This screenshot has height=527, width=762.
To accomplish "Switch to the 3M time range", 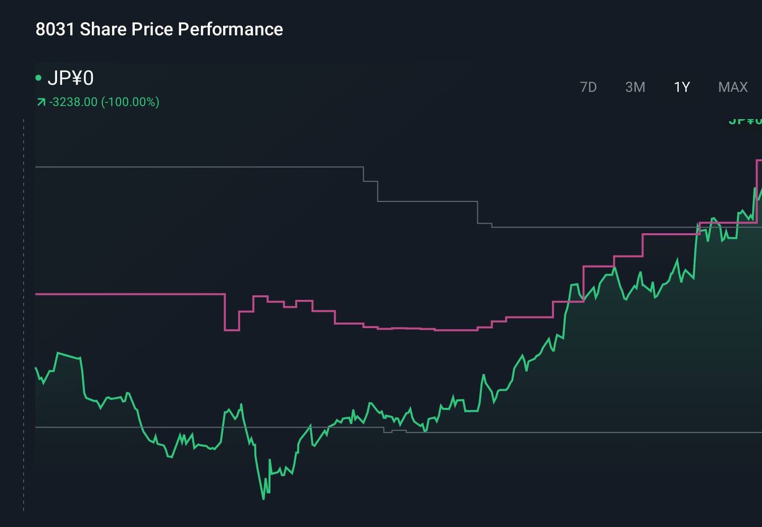I will pyautogui.click(x=635, y=87).
